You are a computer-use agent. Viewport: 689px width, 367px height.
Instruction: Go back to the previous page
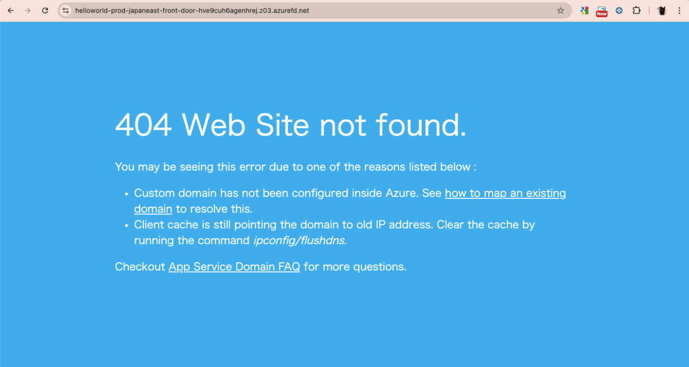point(10,10)
